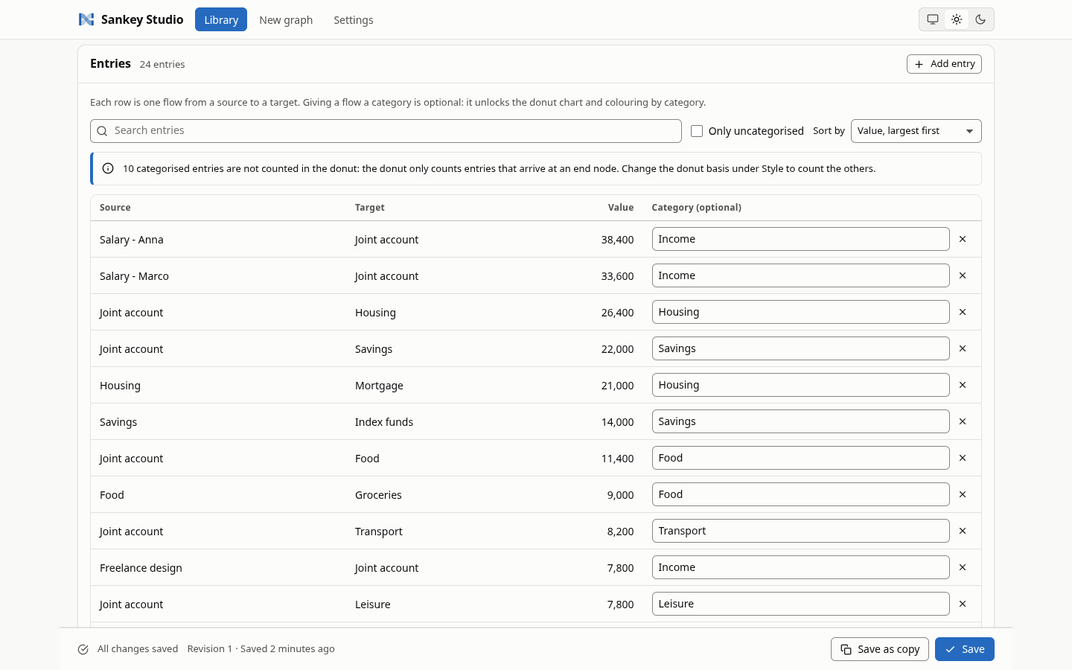Click the Groceries target cell
This screenshot has width=1072, height=670.
(x=378, y=495)
